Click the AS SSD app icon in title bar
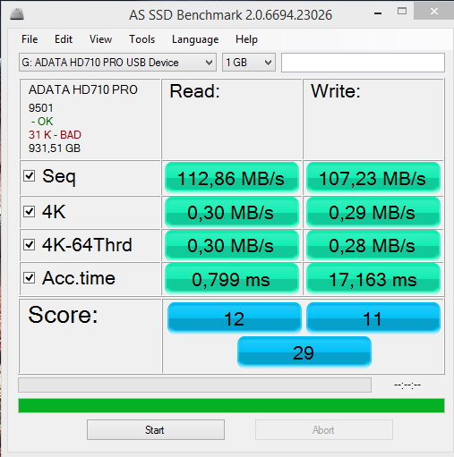 click(x=17, y=14)
